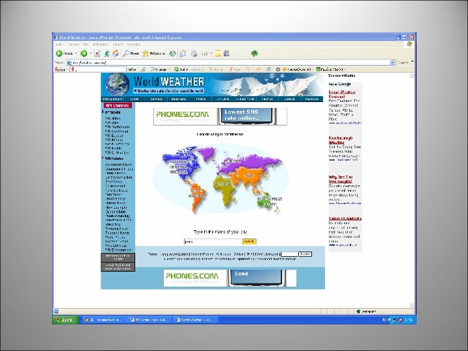This screenshot has height=351, width=468.
Task: Click the Go button beside address bar
Action: coord(403,62)
